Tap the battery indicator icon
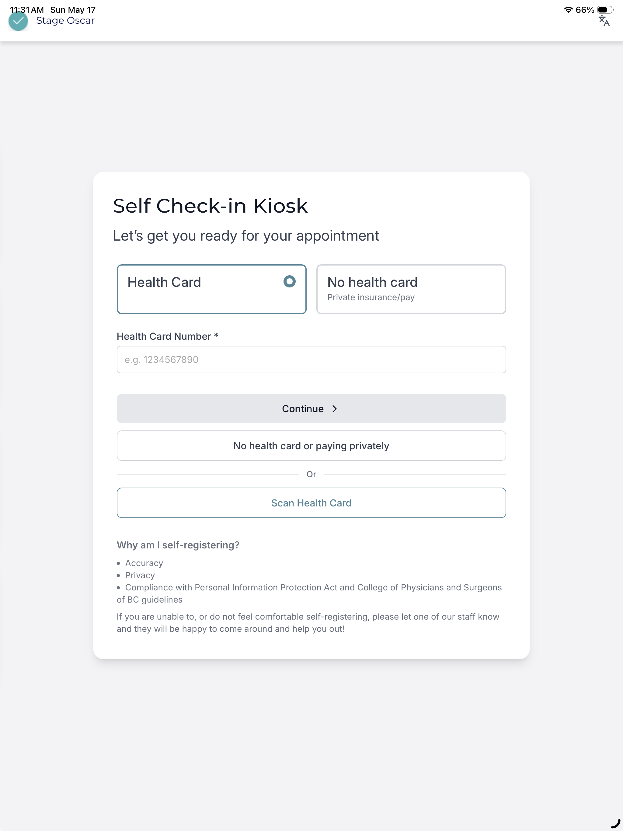The image size is (623, 831). click(605, 10)
